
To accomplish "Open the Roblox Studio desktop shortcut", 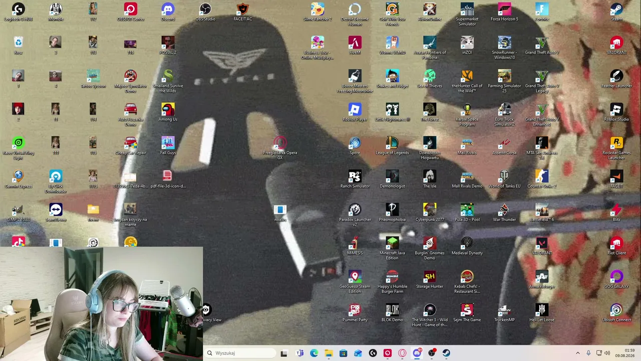I will (616, 112).
